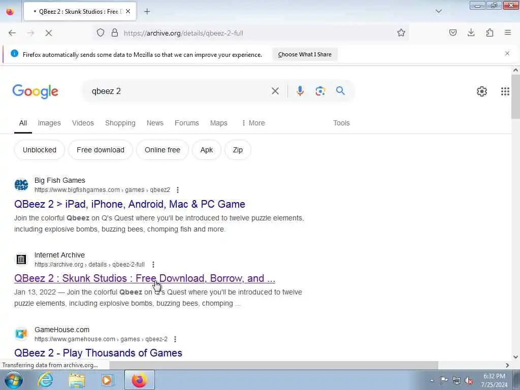Image resolution: width=520 pixels, height=390 pixels.
Task: Open the Firefox downloads panel
Action: pos(471,32)
